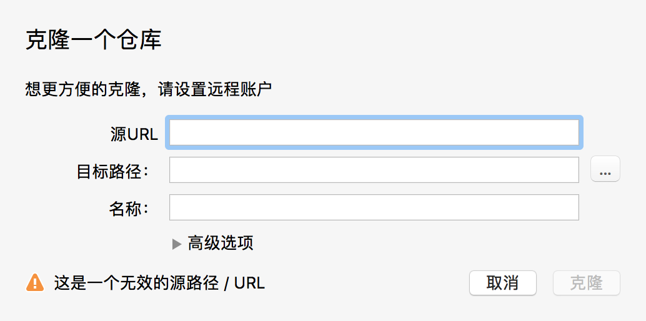Click the word 仓库 in the dialog title
The height and width of the screenshot is (321, 646).
click(x=144, y=40)
